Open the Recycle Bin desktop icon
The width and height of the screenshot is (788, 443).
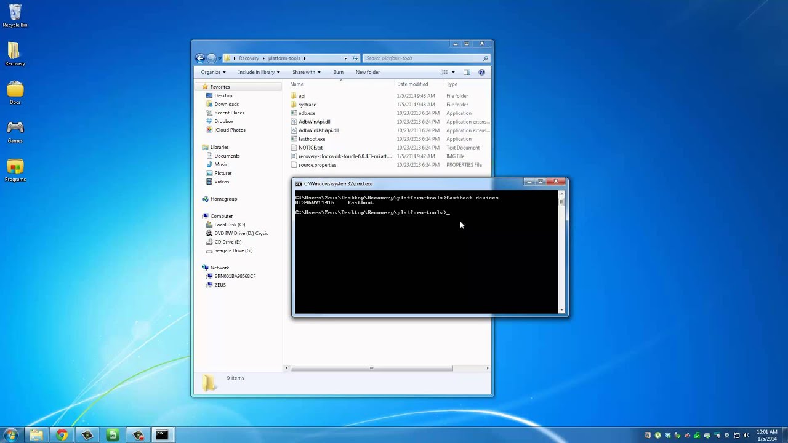tap(15, 14)
